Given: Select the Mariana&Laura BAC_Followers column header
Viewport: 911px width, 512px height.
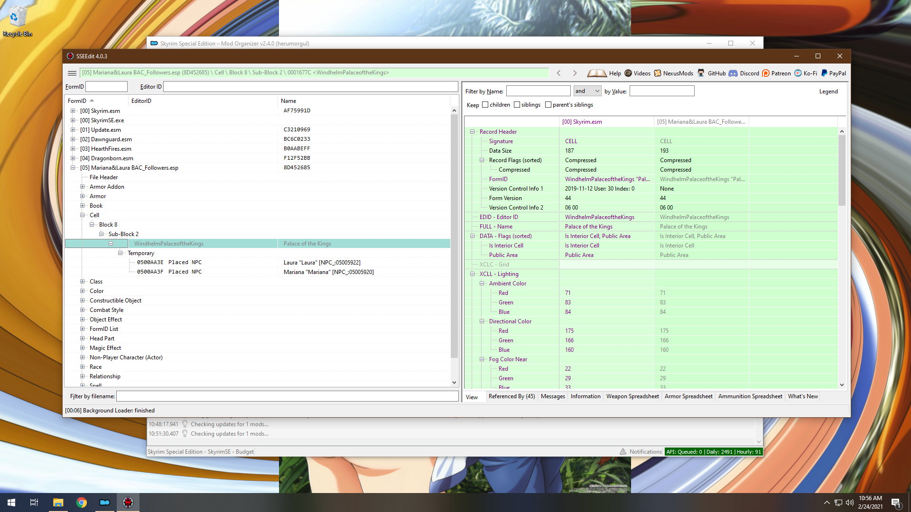Looking at the screenshot, I should 701,122.
